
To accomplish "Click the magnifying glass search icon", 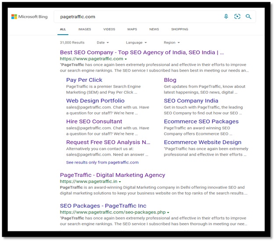I will (248, 17).
